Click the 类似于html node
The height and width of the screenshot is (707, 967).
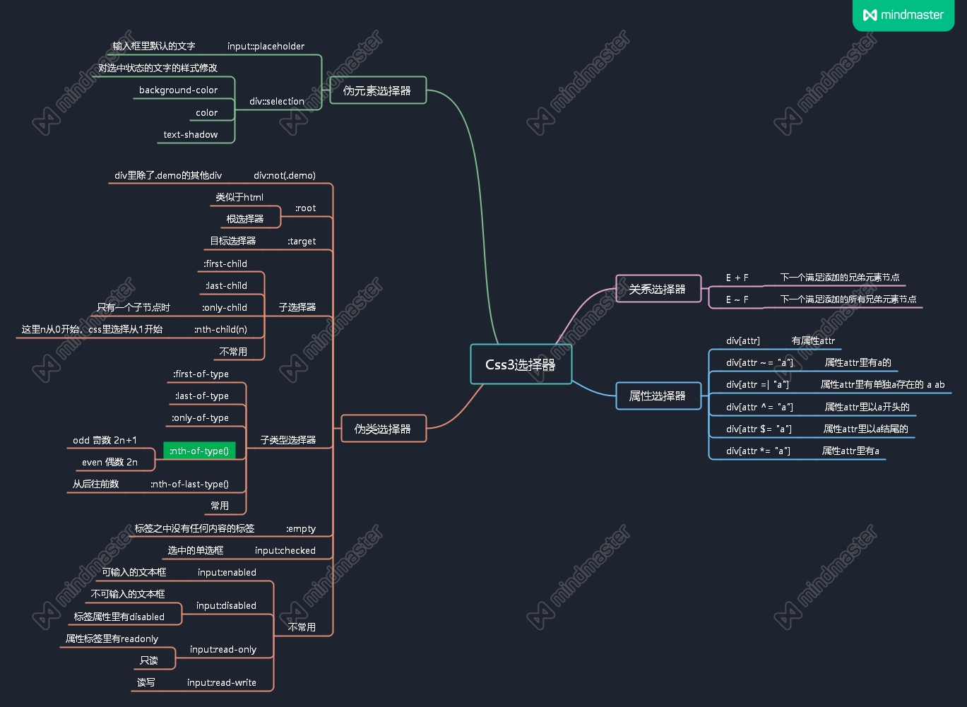(x=239, y=198)
